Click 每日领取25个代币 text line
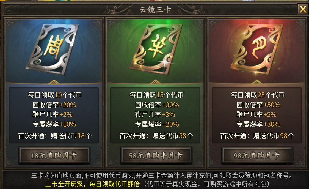The height and width of the screenshot is (189, 309). [x=258, y=95]
